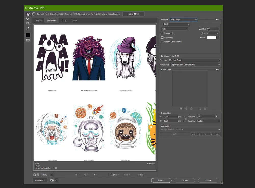
Task: Jump to last animation frame
Action: pos(217,134)
